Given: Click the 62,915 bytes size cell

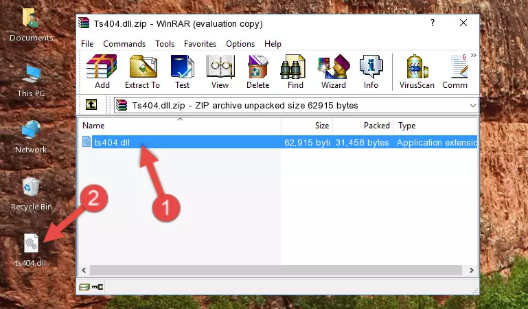Looking at the screenshot, I should [x=306, y=142].
